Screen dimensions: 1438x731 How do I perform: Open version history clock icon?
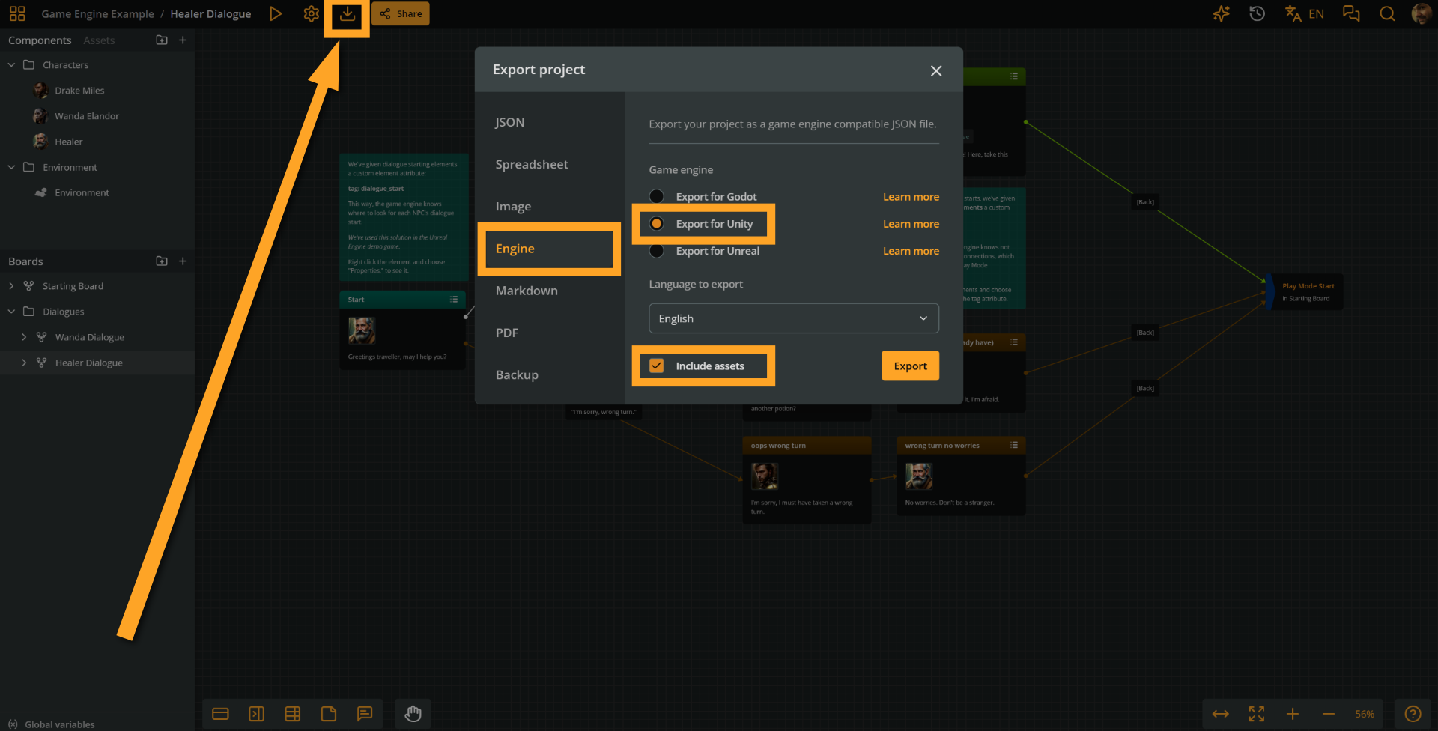[x=1258, y=13]
